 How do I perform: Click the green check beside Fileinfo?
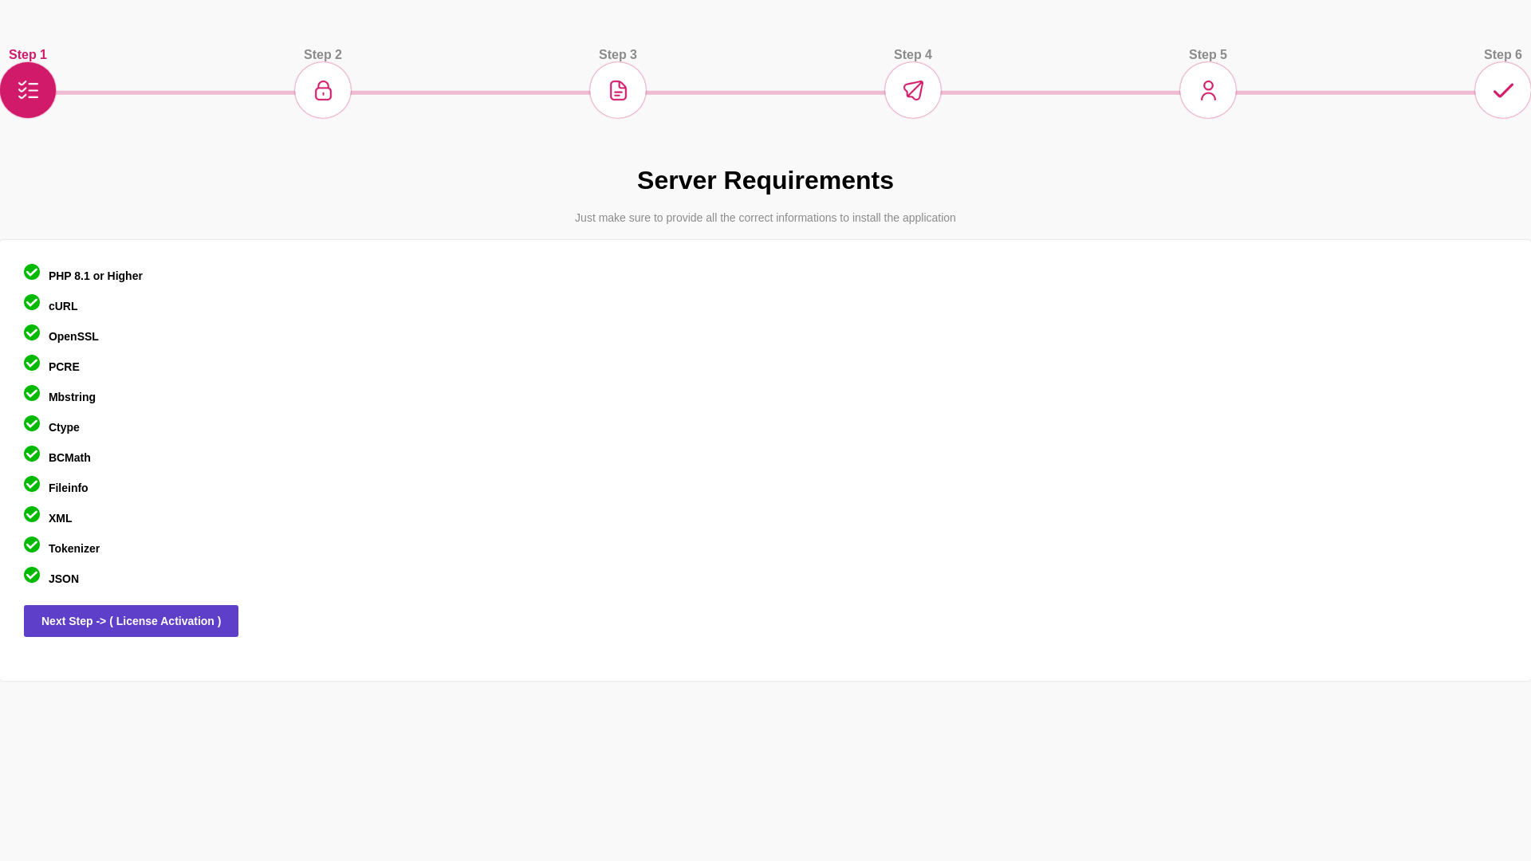click(32, 484)
